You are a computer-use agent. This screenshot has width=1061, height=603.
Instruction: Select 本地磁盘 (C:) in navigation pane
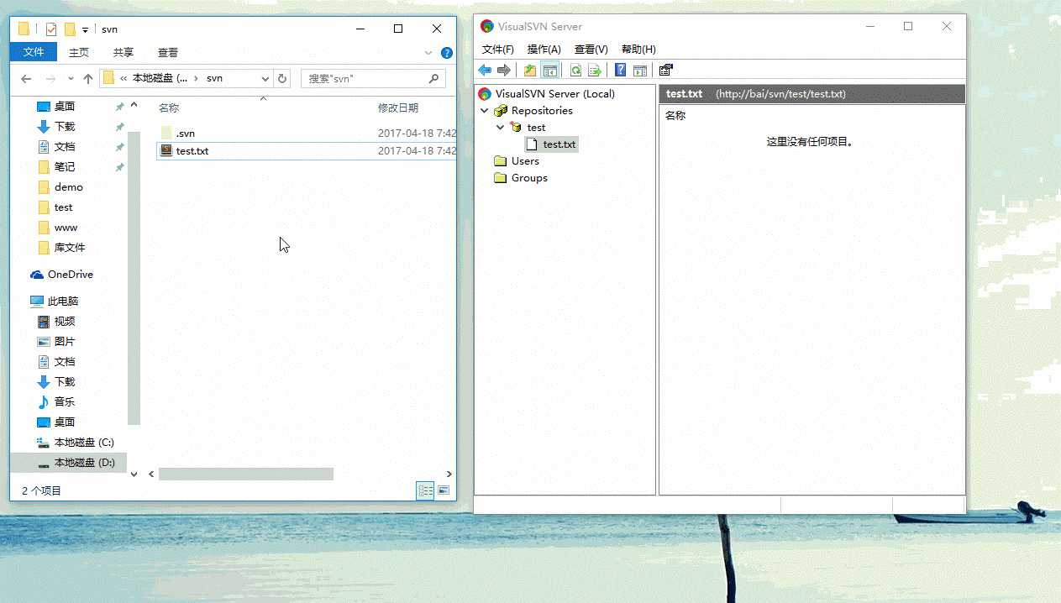tap(84, 443)
